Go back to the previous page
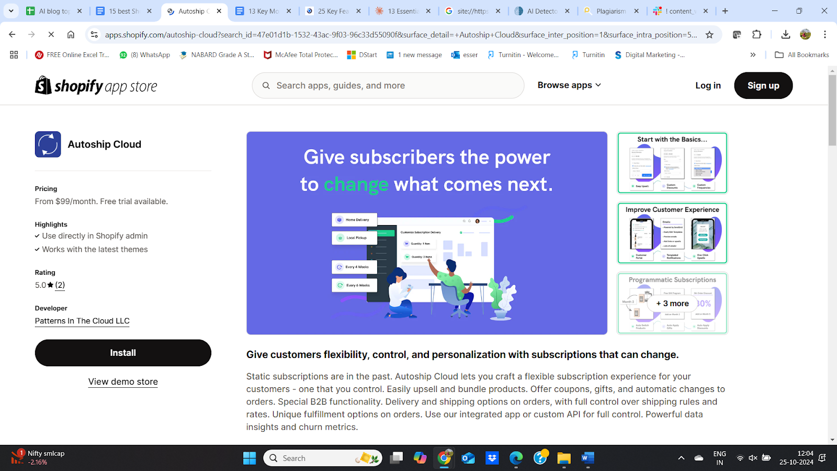The width and height of the screenshot is (837, 471). coord(12,35)
